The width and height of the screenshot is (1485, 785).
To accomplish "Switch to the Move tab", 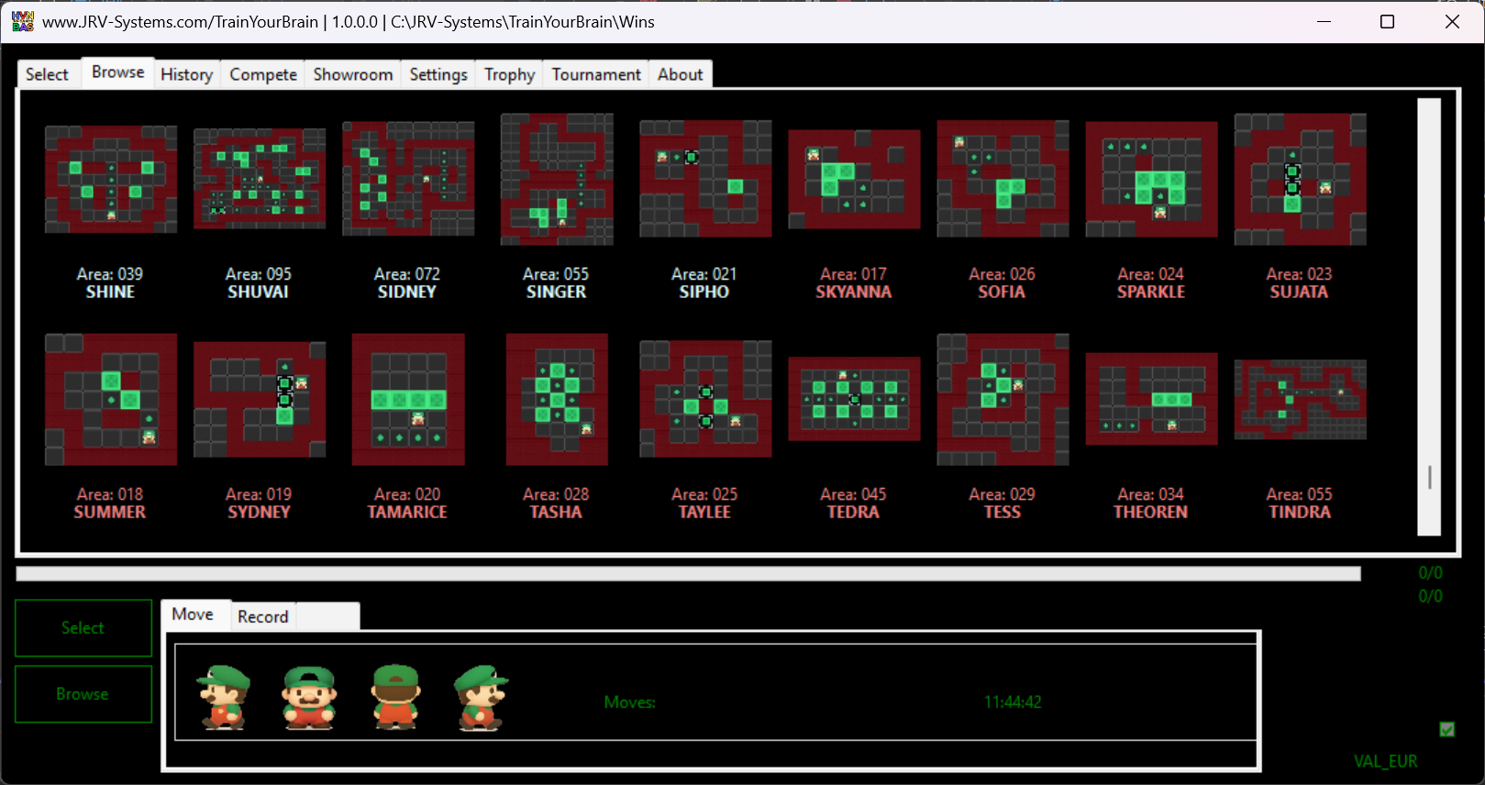I will coord(193,614).
